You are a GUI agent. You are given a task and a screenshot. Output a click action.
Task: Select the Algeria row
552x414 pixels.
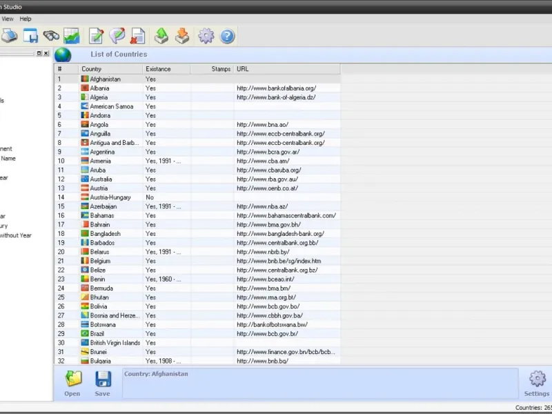click(x=197, y=97)
